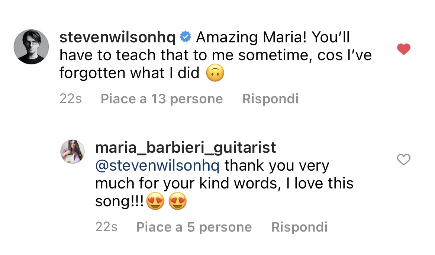This screenshot has width=435, height=255.
Task: Click the word 'song!!!' in Maria's reply
Action: coord(119,201)
